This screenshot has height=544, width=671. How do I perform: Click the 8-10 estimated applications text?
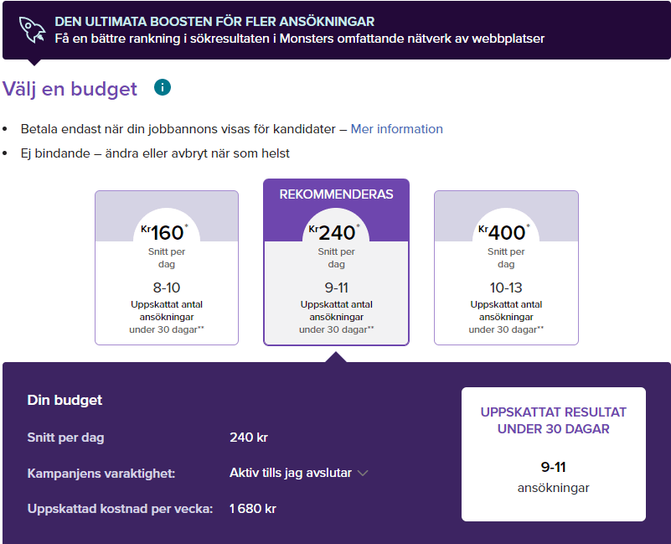(167, 288)
